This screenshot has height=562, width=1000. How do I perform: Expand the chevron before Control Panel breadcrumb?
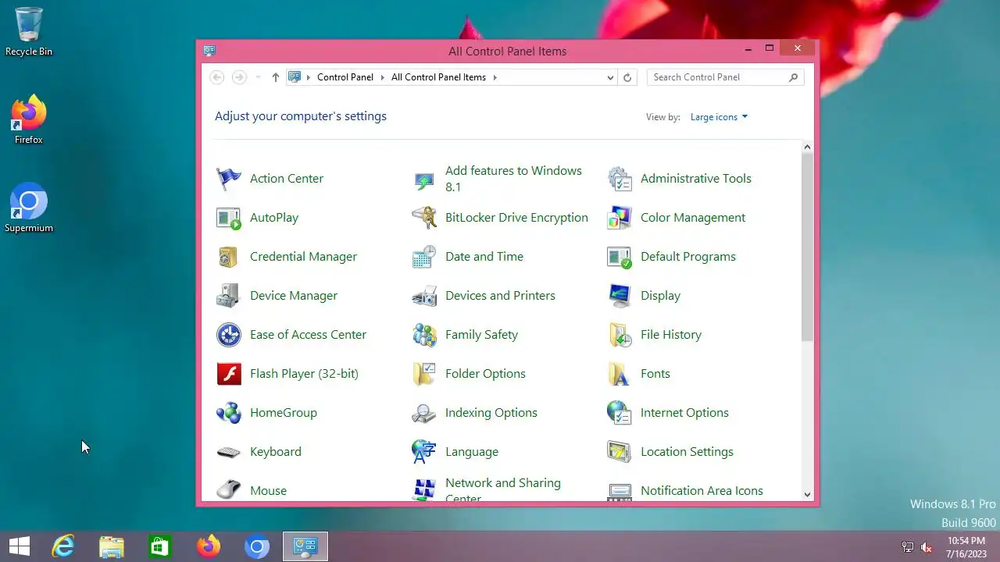click(309, 77)
